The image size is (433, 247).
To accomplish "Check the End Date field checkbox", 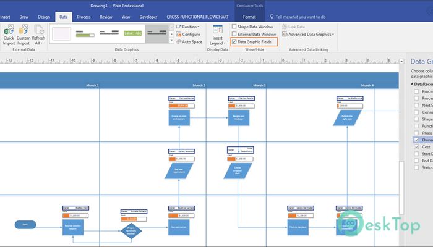I will point(416,161).
